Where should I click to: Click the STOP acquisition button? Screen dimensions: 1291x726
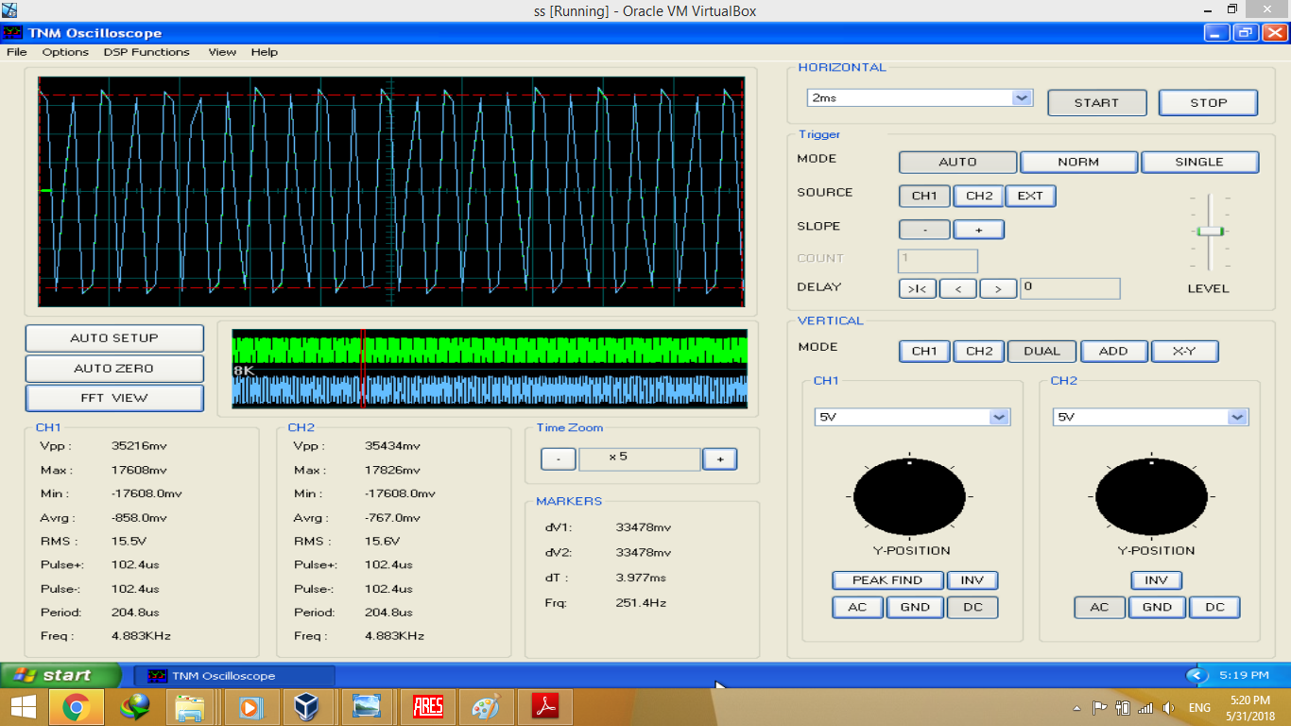[x=1208, y=102]
